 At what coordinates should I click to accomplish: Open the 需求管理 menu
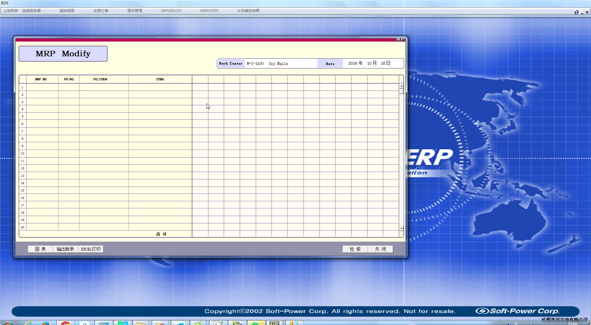pos(135,11)
